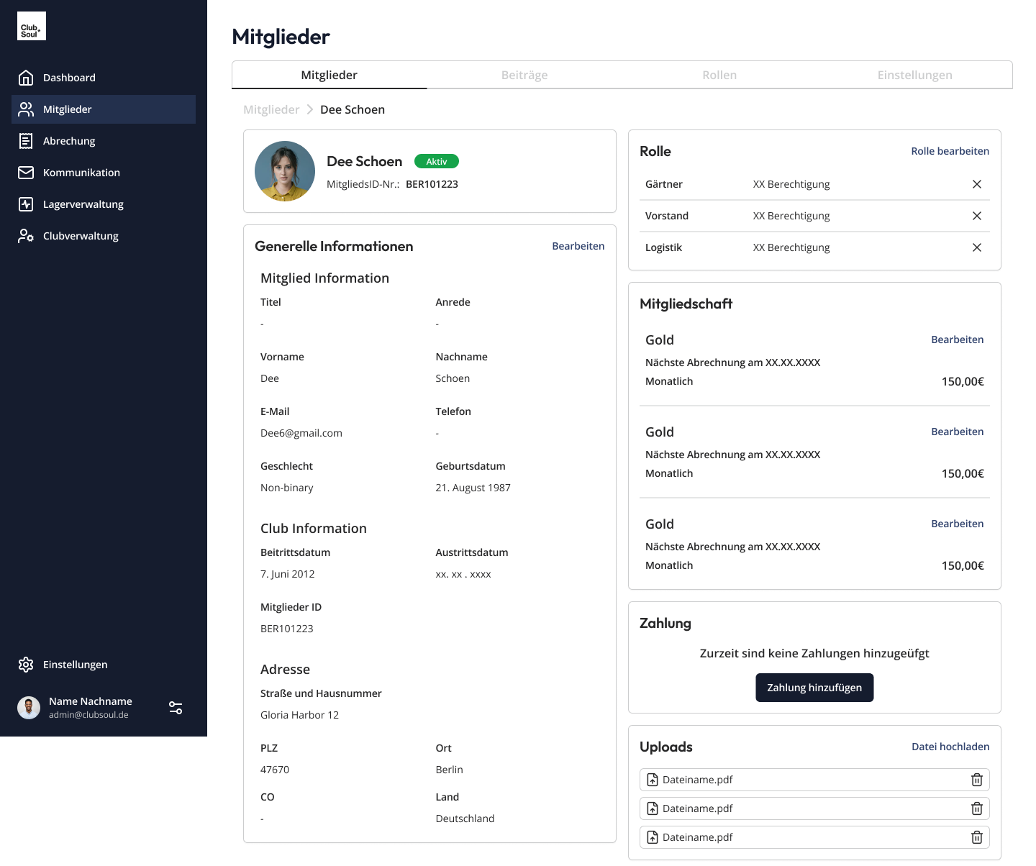Delete the third Dateiname.pdf with trash icon
Image resolution: width=1036 pixels, height=866 pixels.
pos(976,837)
